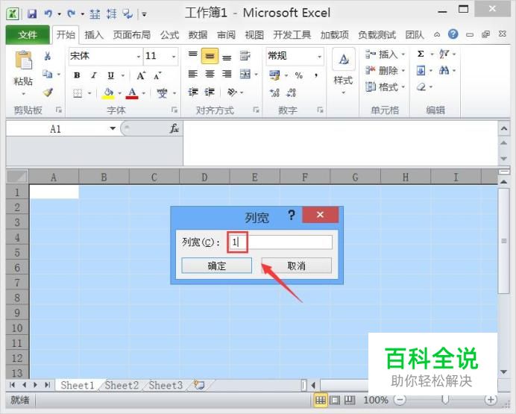Viewport: 516px width, 414px height.
Task: Align text left
Action: click(x=193, y=75)
